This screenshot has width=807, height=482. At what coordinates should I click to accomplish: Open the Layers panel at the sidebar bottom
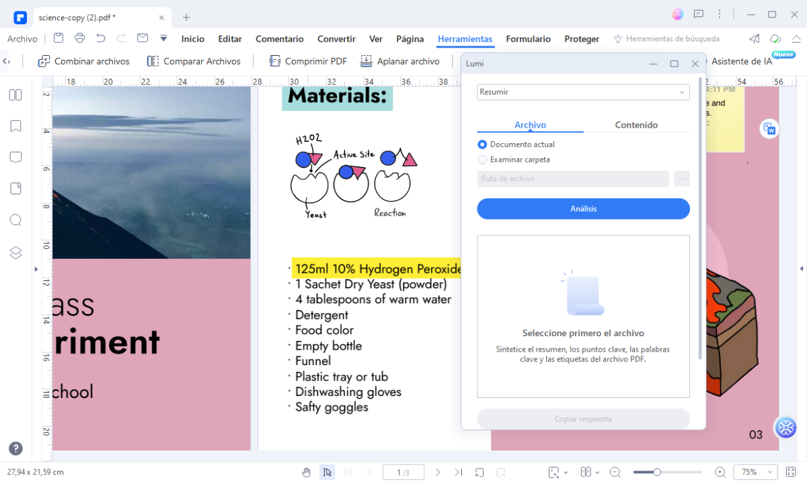pyautogui.click(x=15, y=253)
